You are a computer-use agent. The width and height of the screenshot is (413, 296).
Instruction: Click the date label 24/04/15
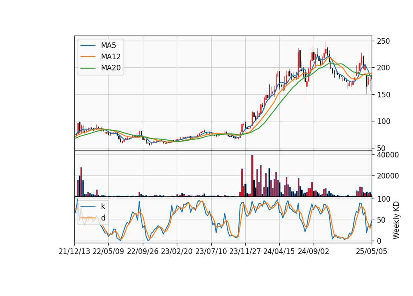279,251
